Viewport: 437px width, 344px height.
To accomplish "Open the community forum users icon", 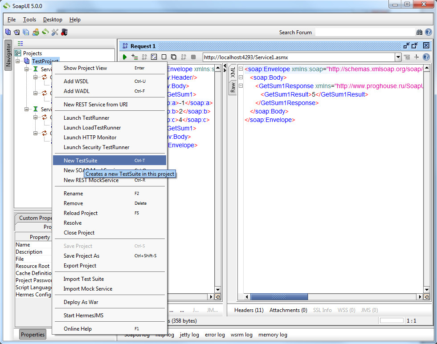I will [x=35, y=32].
